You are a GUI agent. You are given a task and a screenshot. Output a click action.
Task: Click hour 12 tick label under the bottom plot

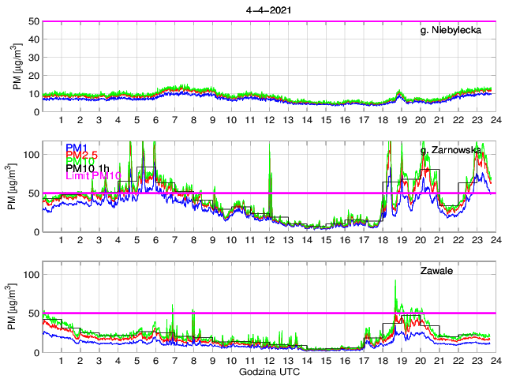(x=268, y=361)
